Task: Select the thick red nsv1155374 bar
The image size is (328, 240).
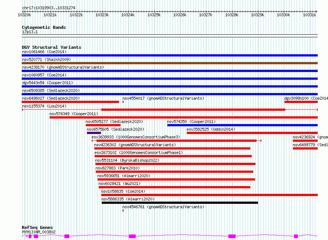Action: coord(193,110)
